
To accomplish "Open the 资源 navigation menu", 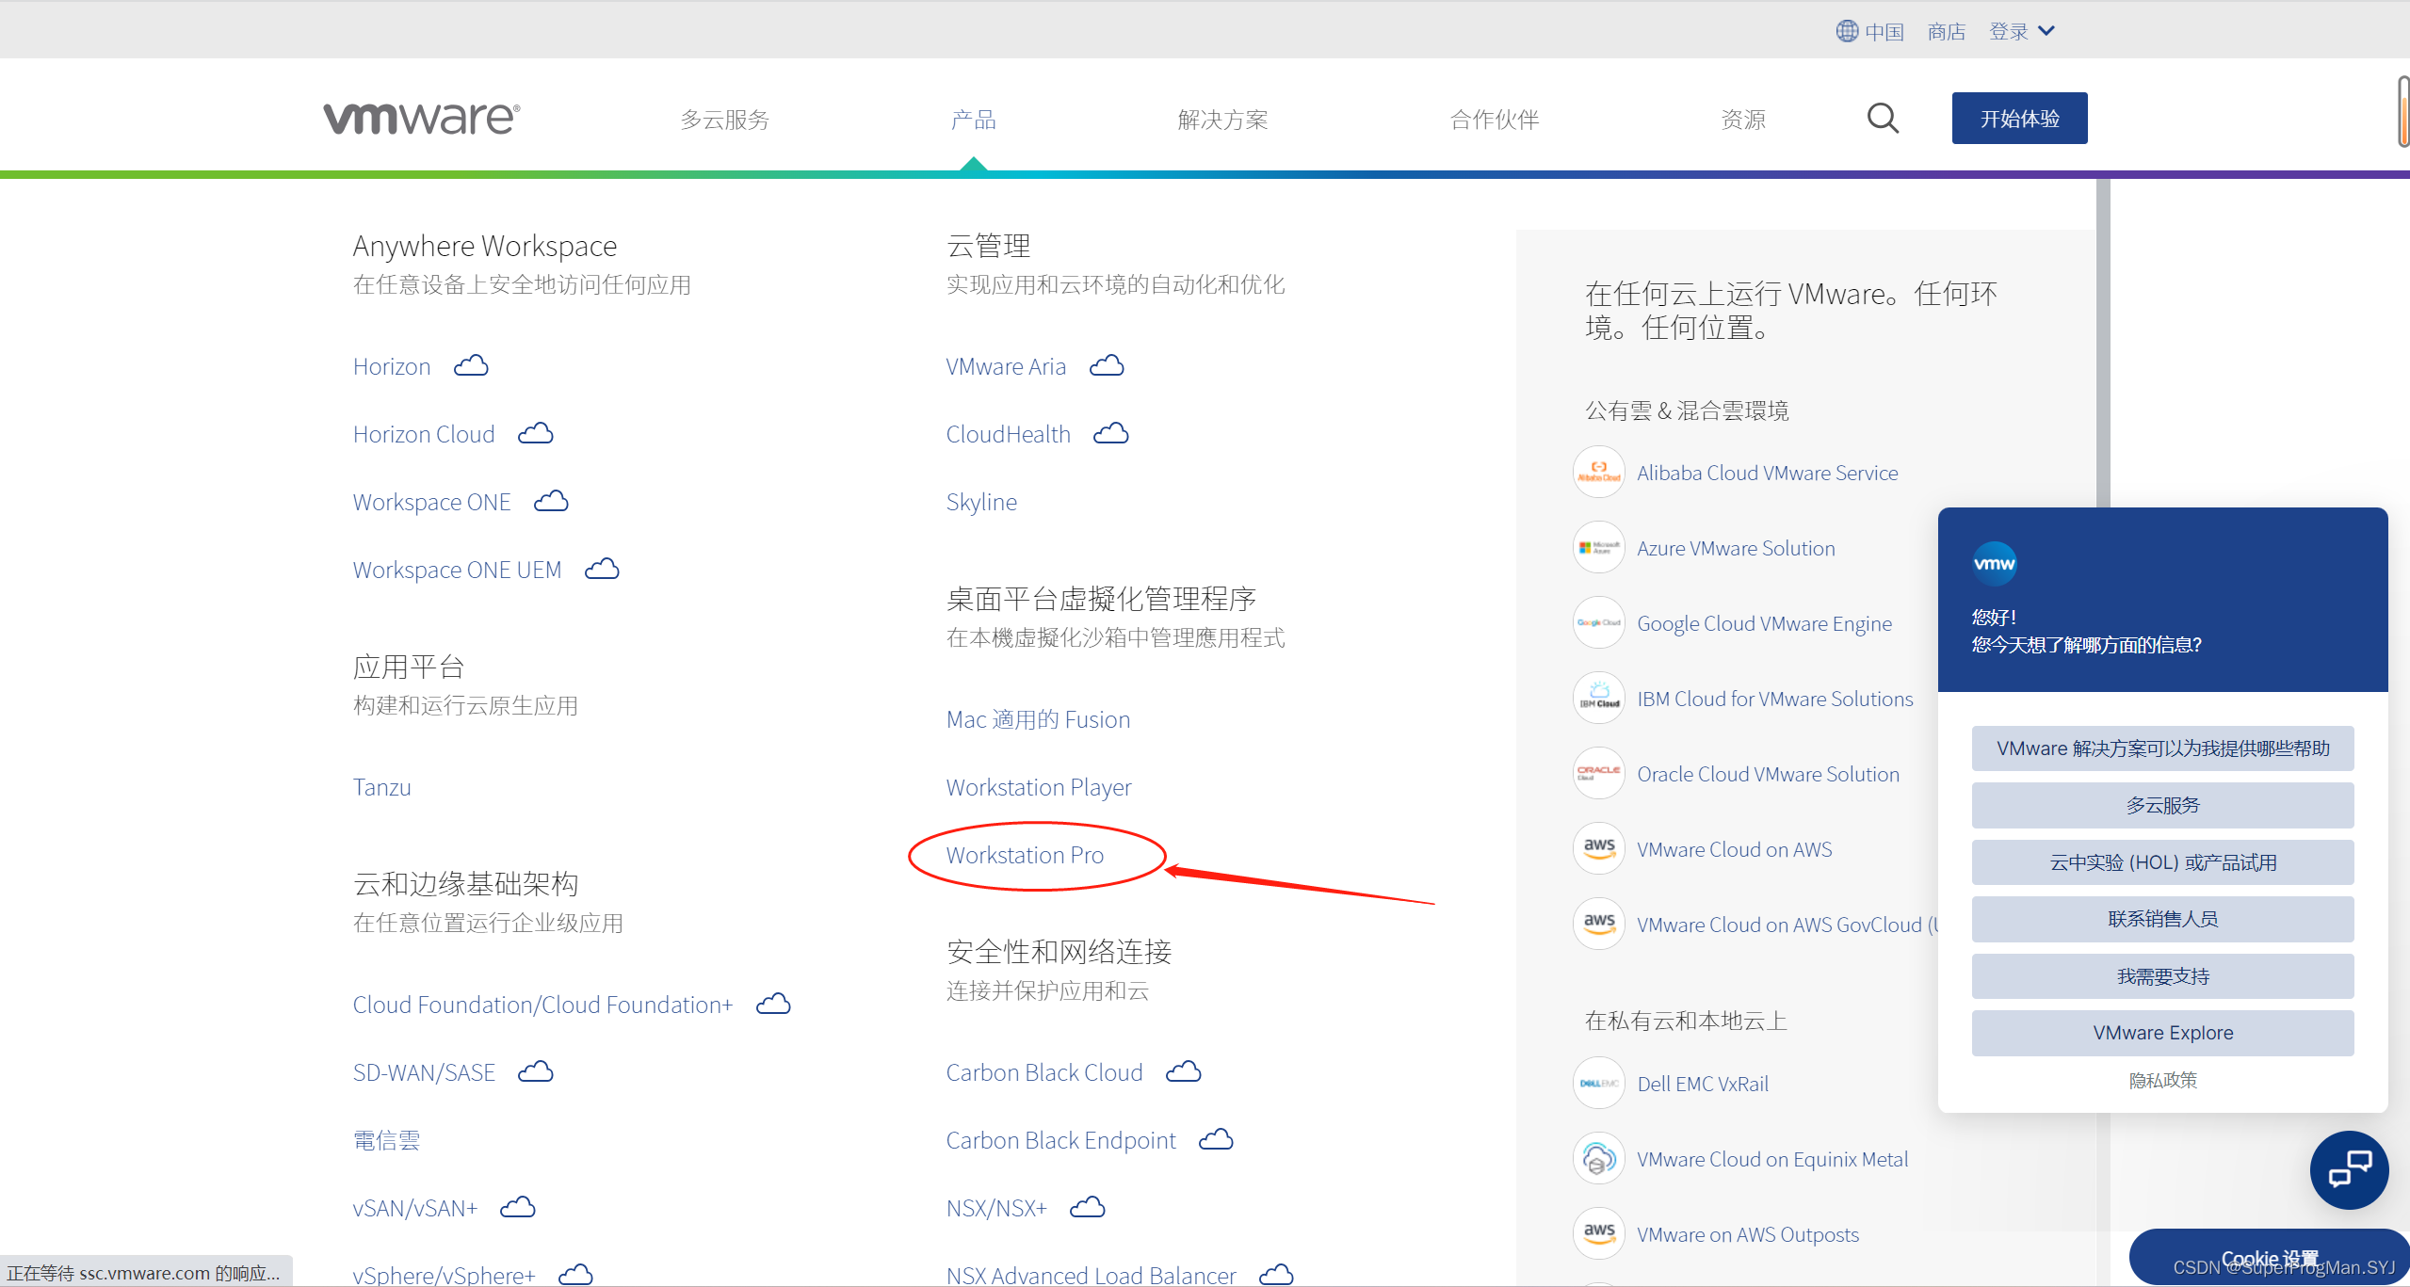I will 1743,120.
